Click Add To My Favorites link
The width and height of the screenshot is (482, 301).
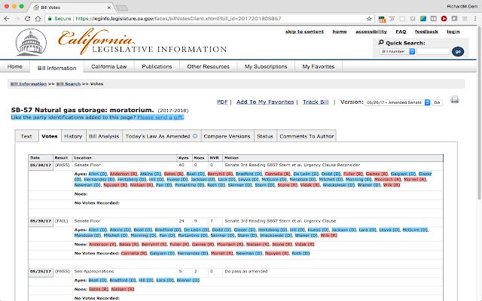point(265,102)
